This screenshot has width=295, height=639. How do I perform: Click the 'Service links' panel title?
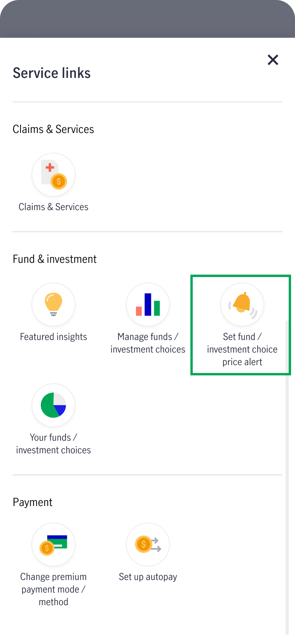pos(52,73)
